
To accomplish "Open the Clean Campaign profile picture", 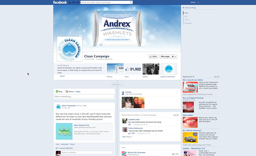I will click(70, 49).
